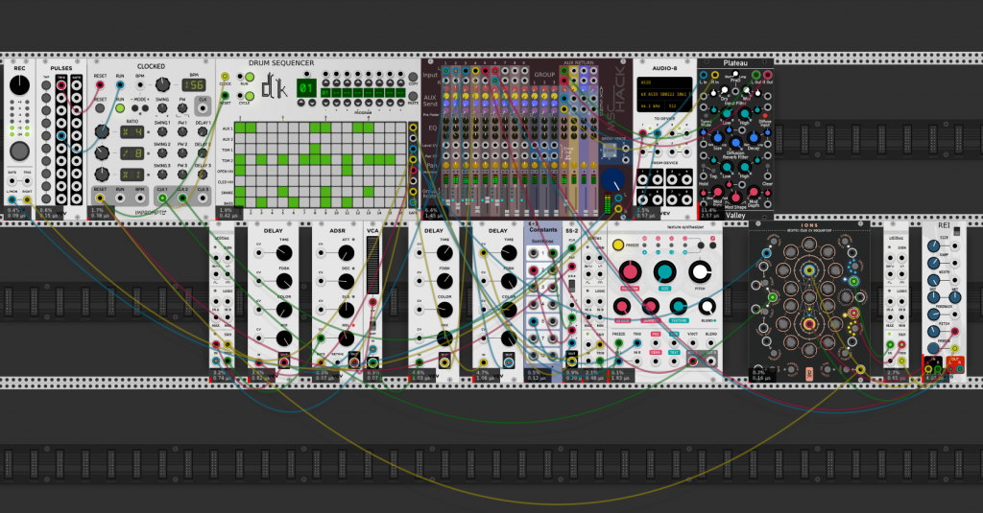Click green AUX RETURN input jack
983x513 pixels.
[563, 71]
